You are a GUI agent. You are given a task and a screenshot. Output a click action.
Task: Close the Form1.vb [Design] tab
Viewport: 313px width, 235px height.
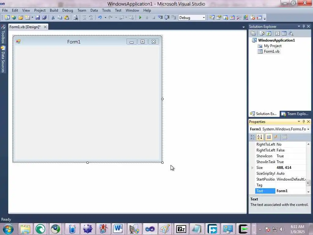[45, 27]
